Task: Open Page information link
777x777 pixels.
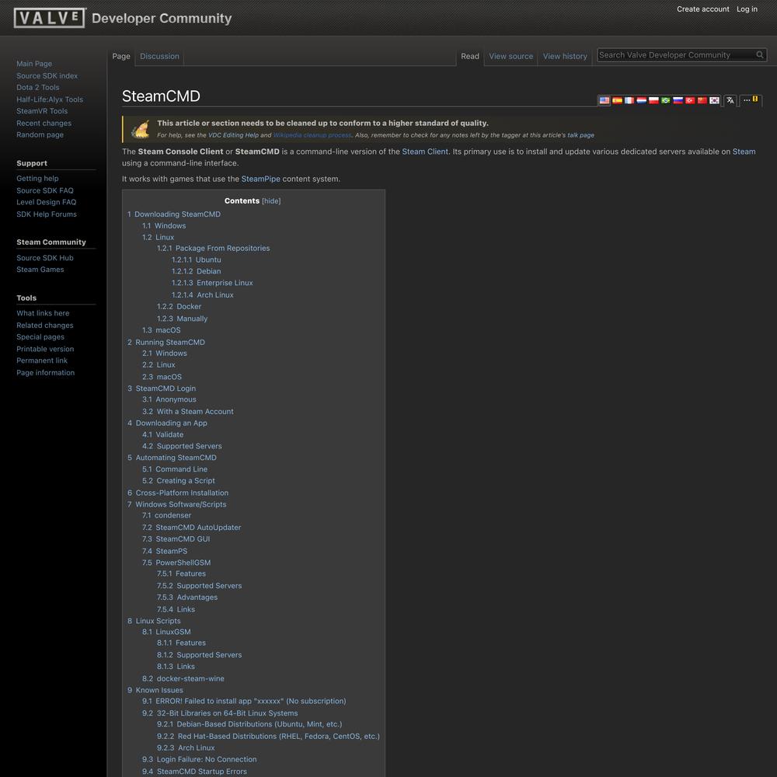Action: [x=46, y=373]
